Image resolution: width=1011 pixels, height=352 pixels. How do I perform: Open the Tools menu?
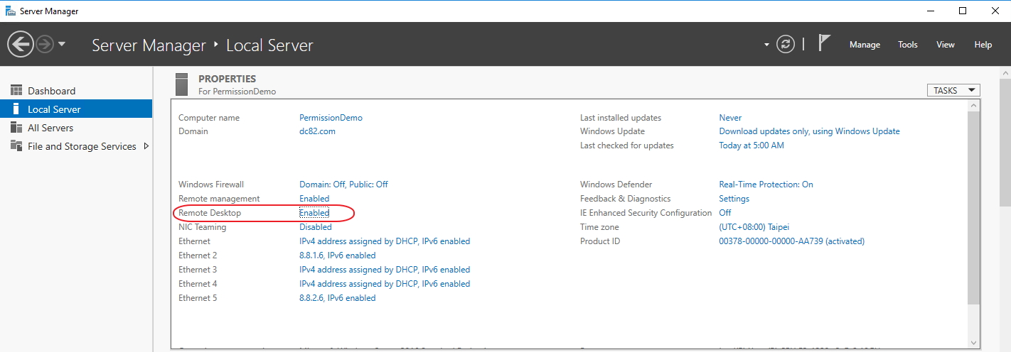coord(908,45)
